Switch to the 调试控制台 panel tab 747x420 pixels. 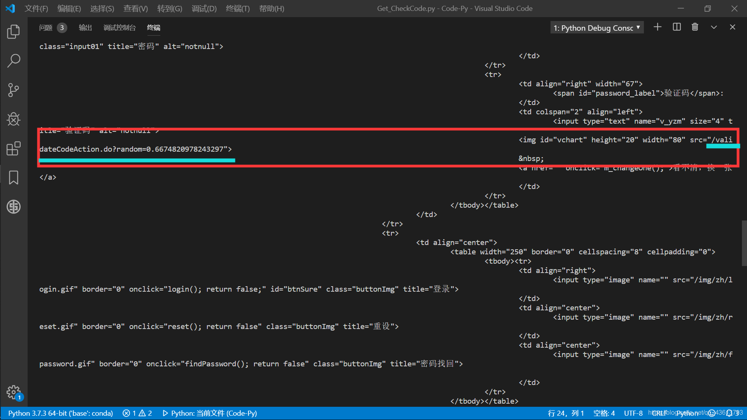coord(119,28)
